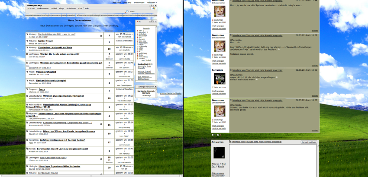Open the Blogs menu
368x177 pixels.
[x=61, y=8]
